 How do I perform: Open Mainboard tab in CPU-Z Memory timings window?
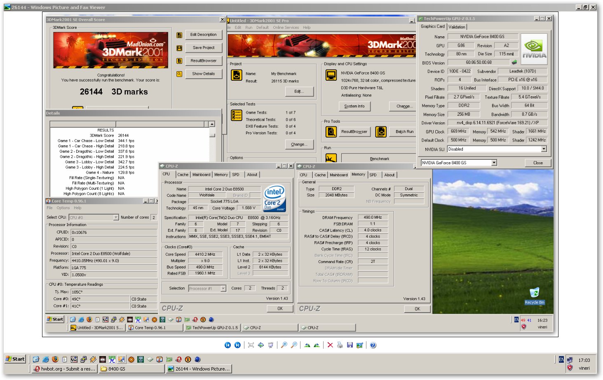(338, 175)
